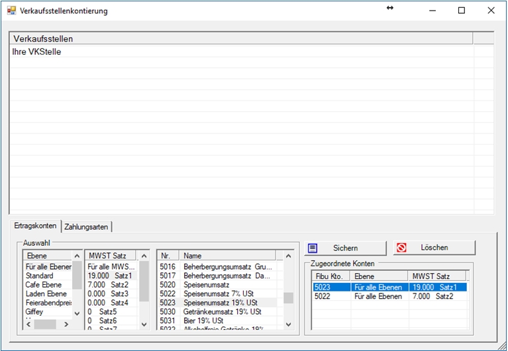508x351 pixels.
Task: Click the red Löschen delete icon
Action: 401,248
